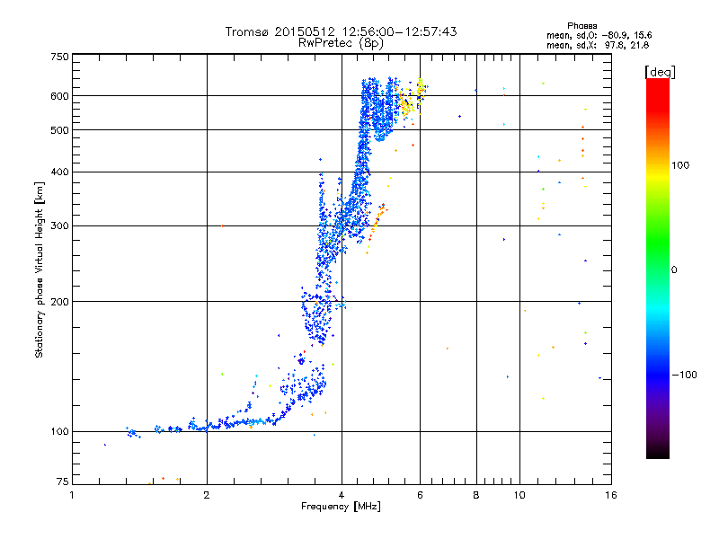The image size is (719, 539).
Task: Click the x-axis tick label "4"
Action: (342, 495)
